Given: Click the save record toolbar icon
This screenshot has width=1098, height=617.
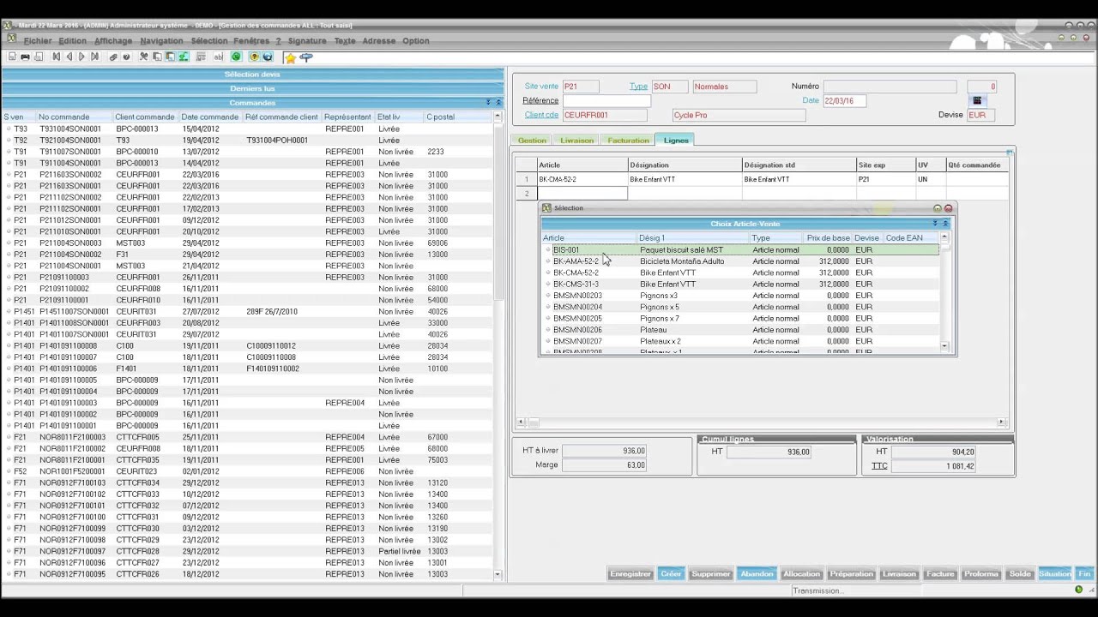Looking at the screenshot, I should [x=12, y=57].
